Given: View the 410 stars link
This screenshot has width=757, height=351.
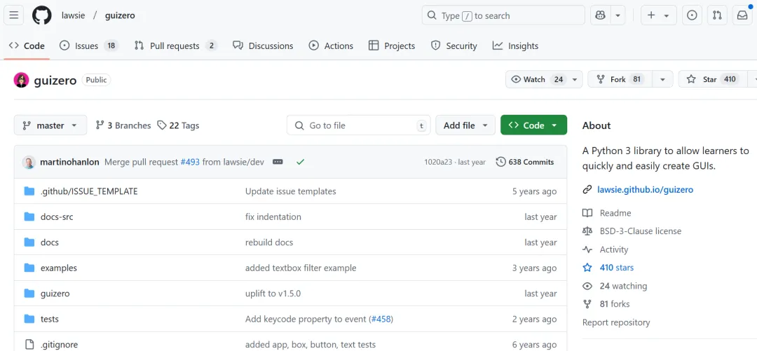Looking at the screenshot, I should [x=617, y=268].
